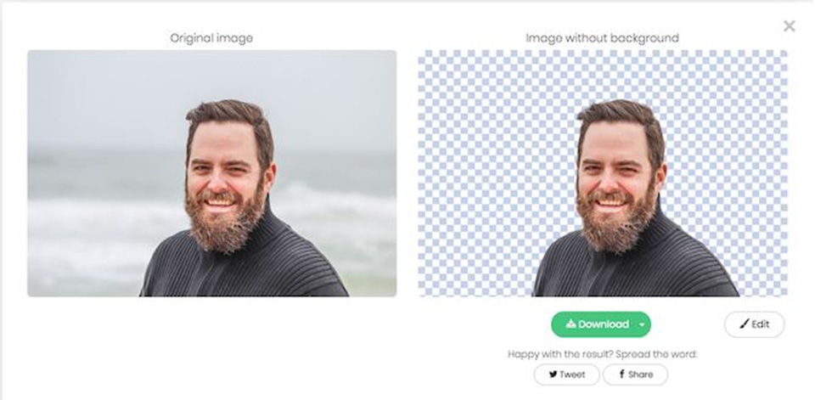The height and width of the screenshot is (400, 815).
Task: Open the Edit button text
Action: pyautogui.click(x=761, y=324)
